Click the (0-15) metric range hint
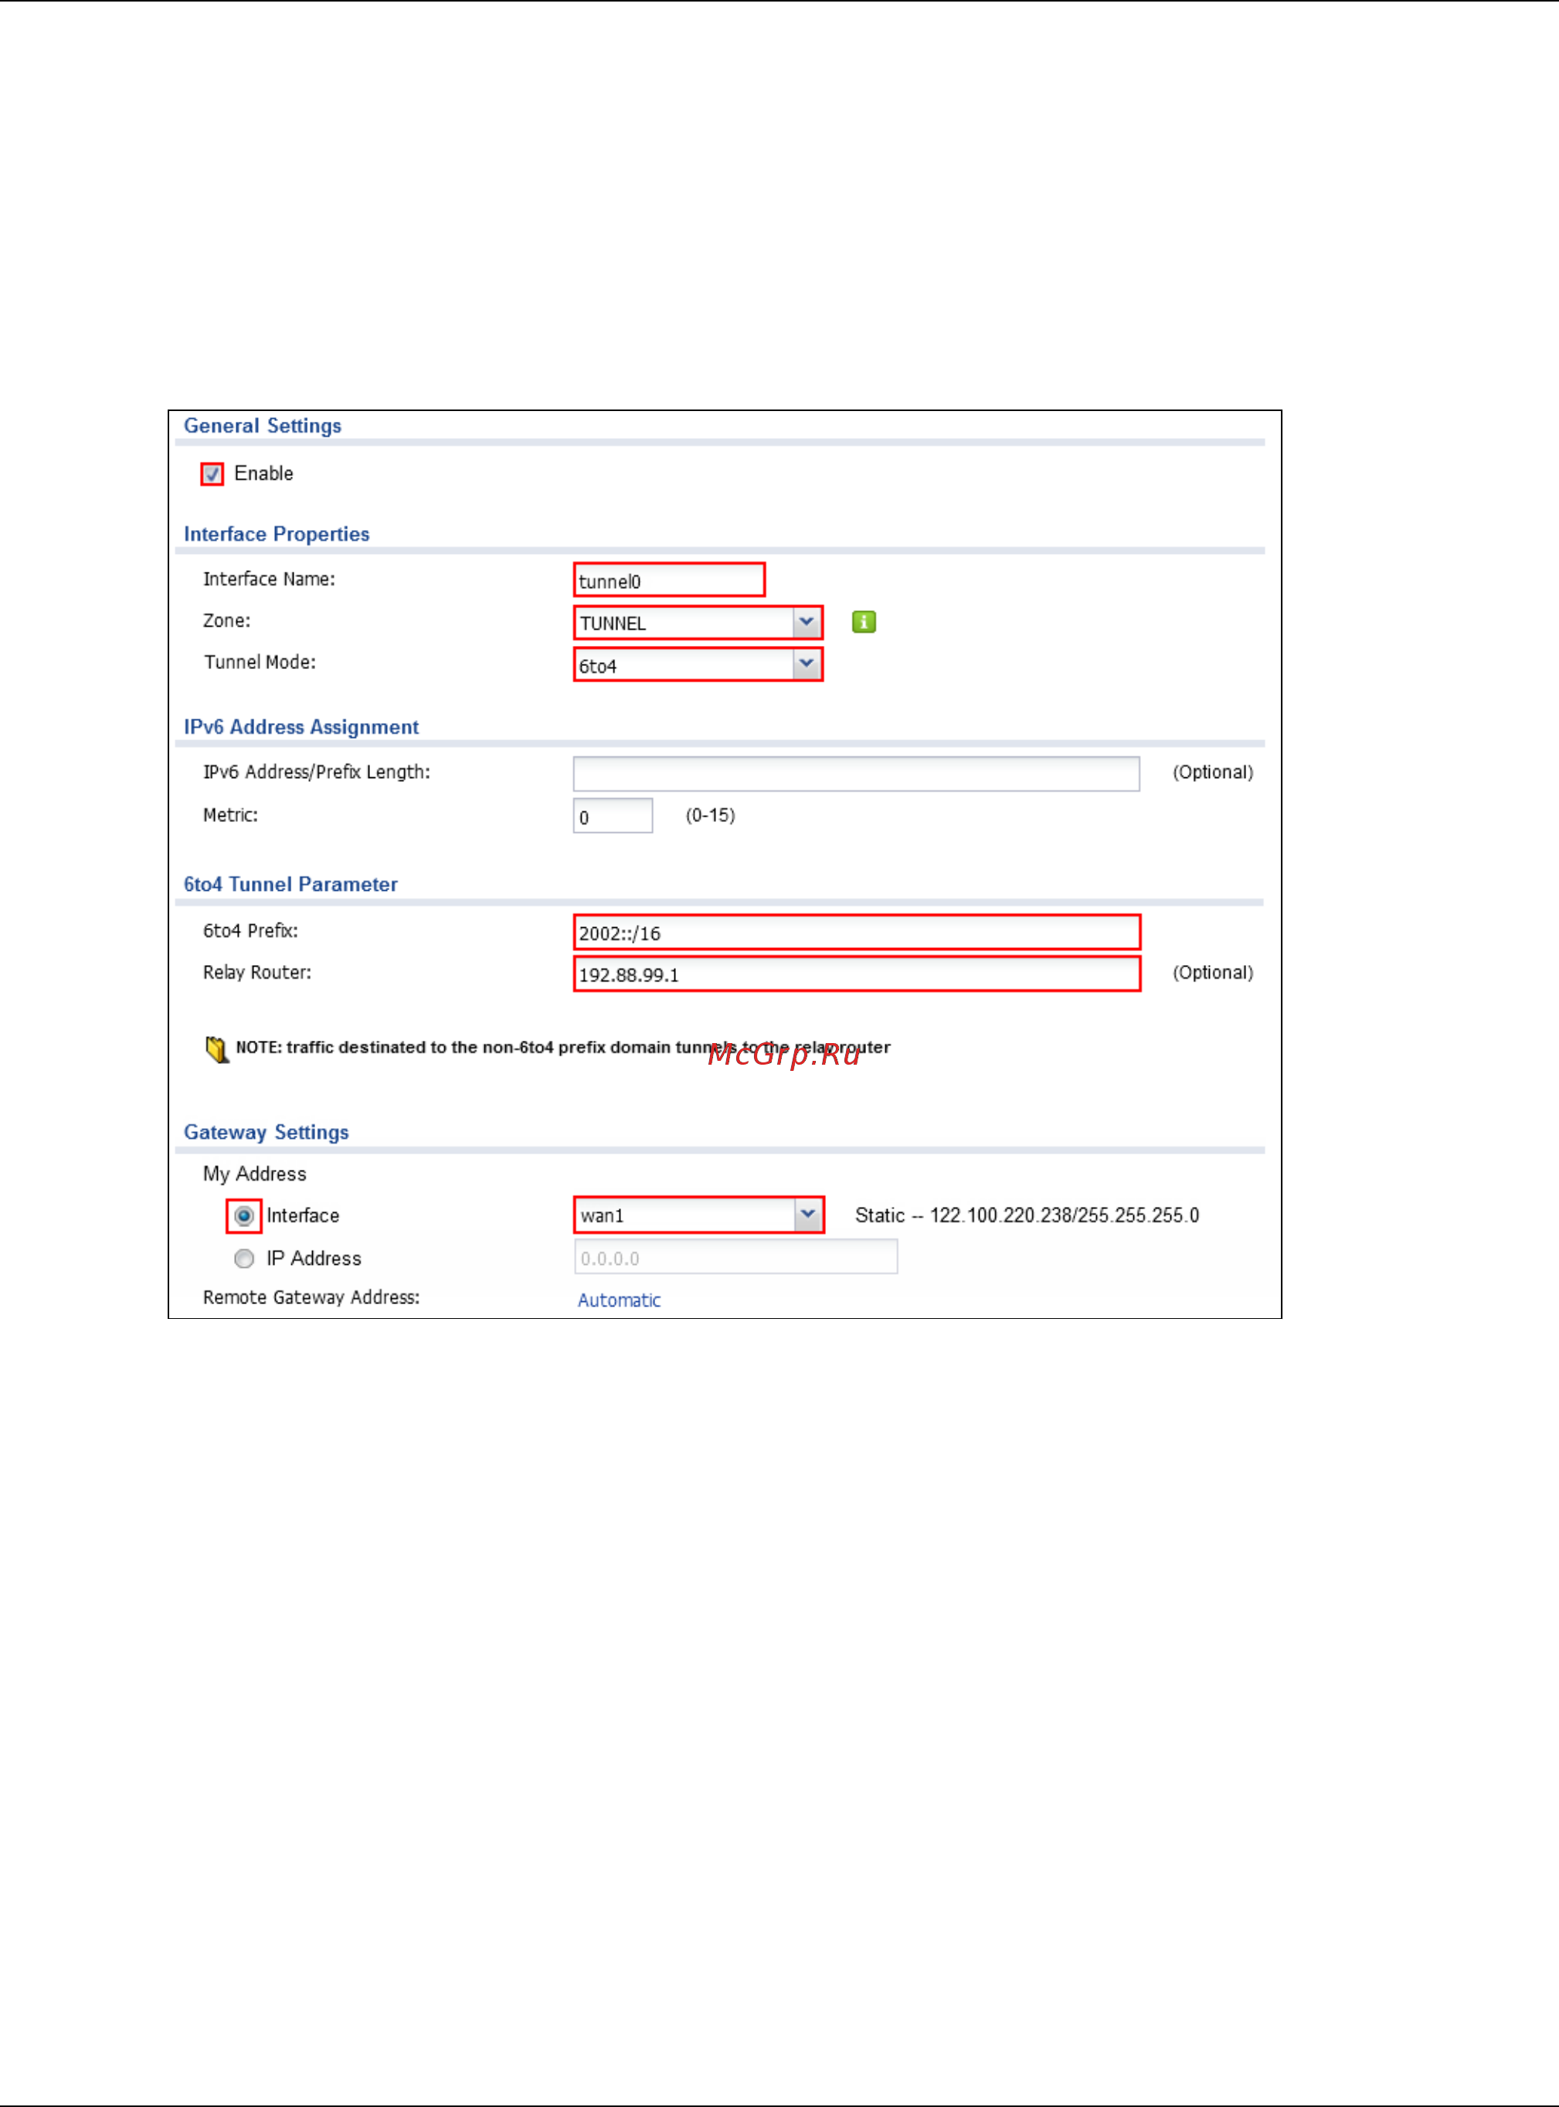 pyautogui.click(x=711, y=815)
